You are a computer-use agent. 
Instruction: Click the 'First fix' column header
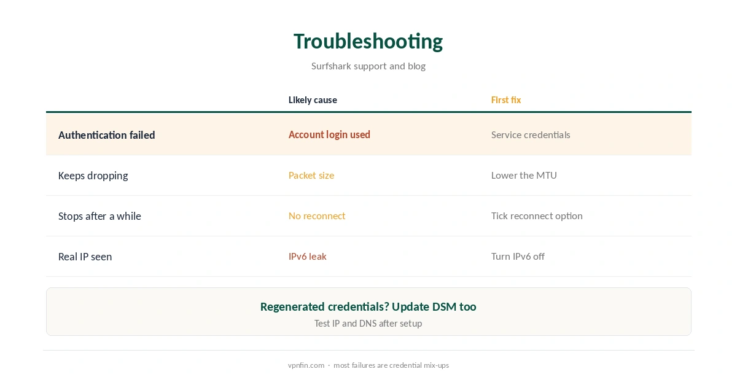click(506, 100)
